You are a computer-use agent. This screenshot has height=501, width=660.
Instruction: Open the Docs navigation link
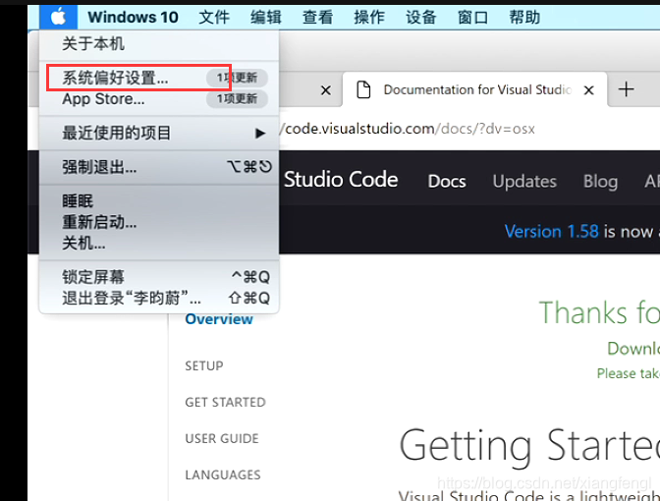[447, 182]
